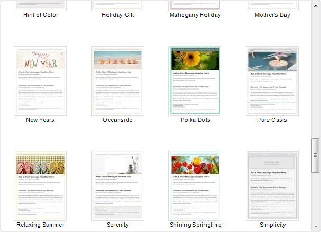This screenshot has height=232, width=321.
Task: Choose the Serenity template thumbnail
Action: coord(118,185)
